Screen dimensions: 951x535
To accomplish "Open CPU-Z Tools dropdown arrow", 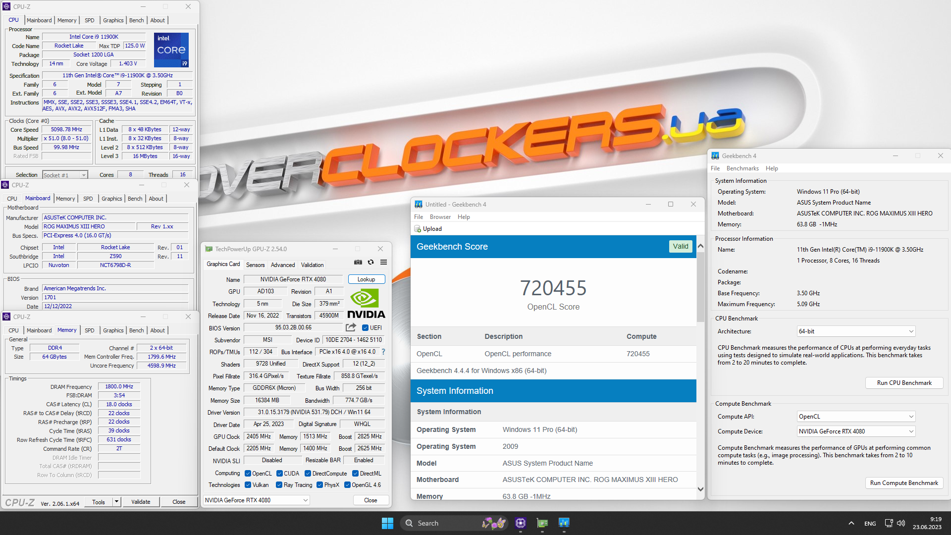I will coord(116,502).
